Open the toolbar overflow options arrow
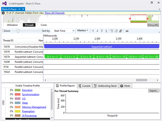162x121 pixels. pyautogui.click(x=159, y=32)
